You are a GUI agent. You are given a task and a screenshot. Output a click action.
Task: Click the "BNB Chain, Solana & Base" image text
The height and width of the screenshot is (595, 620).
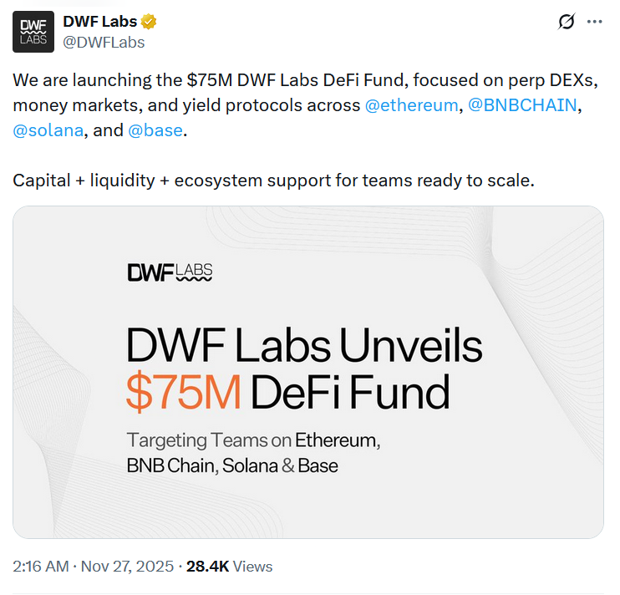[232, 465]
